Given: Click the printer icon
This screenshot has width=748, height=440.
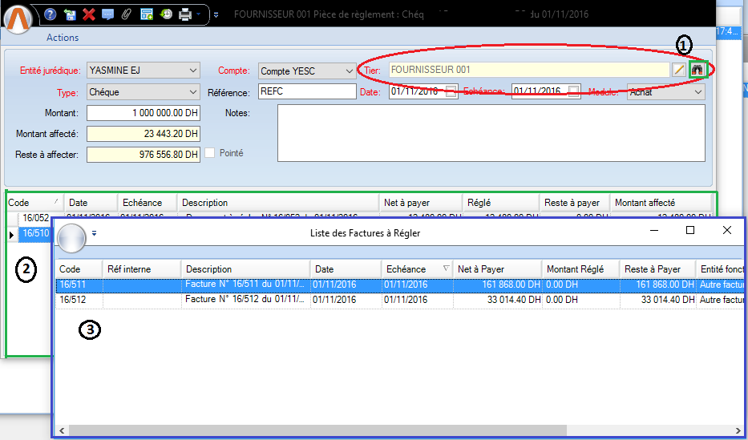Looking at the screenshot, I should (x=184, y=14).
